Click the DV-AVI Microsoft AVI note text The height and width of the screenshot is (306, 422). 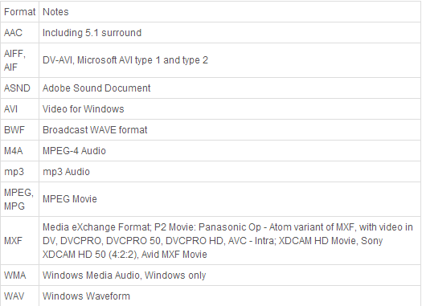coord(125,60)
